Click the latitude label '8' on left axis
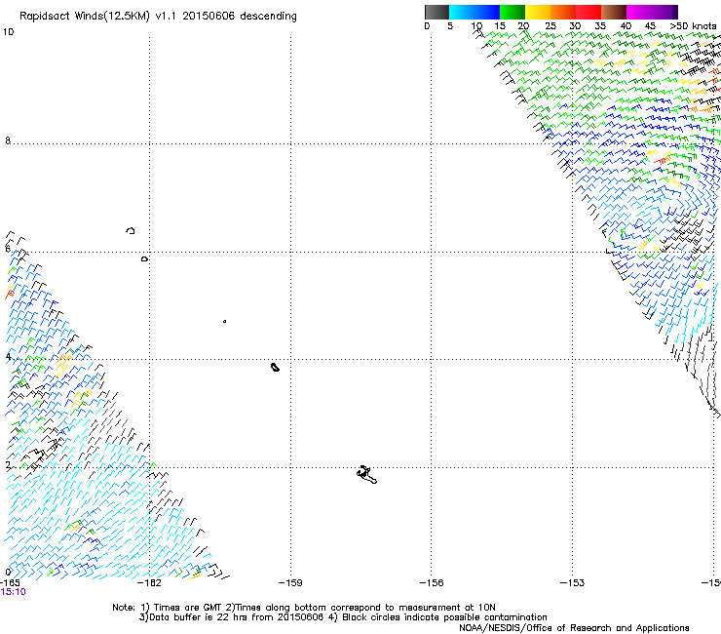The height and width of the screenshot is (634, 721). 8,140
